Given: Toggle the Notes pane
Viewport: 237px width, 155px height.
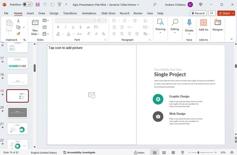Looking at the screenshot, I should click(139, 152).
